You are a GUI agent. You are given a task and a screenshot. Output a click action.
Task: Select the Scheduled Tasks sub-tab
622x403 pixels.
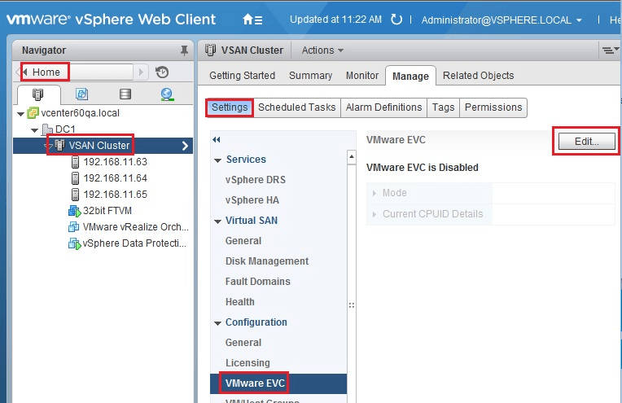[x=296, y=107]
